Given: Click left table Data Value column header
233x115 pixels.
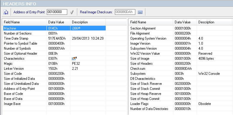Looking at the screenshot, I should tap(58, 22).
